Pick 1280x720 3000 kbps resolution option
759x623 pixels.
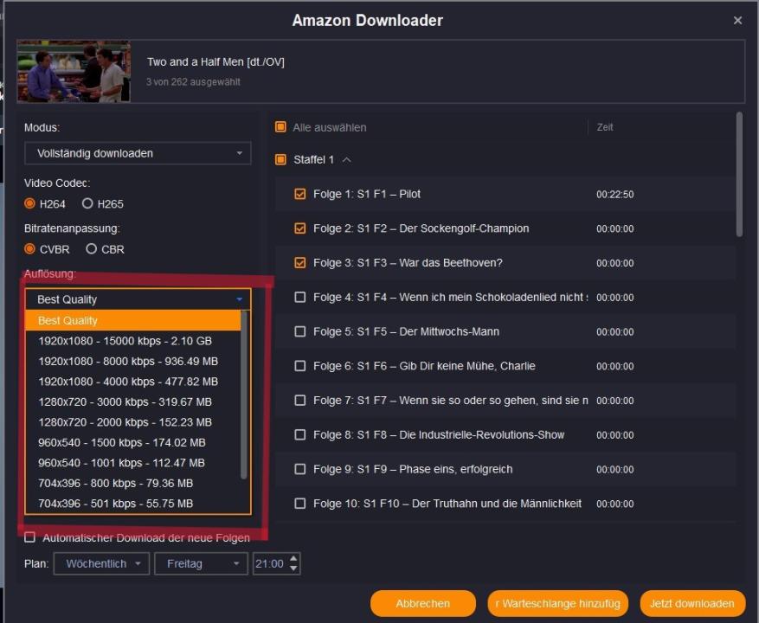125,401
